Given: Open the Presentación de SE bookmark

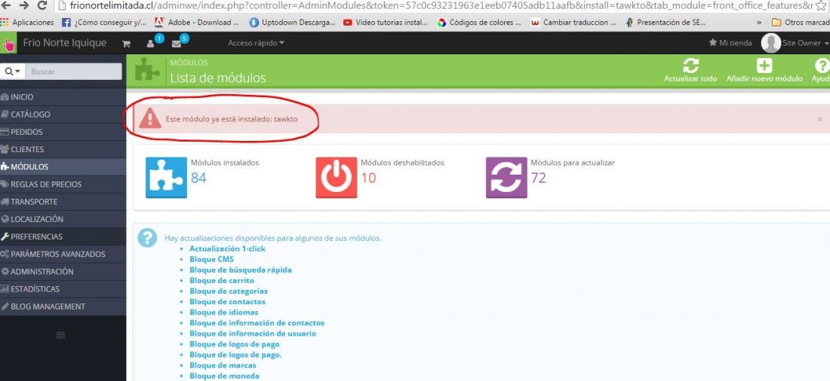Looking at the screenshot, I should pyautogui.click(x=665, y=23).
